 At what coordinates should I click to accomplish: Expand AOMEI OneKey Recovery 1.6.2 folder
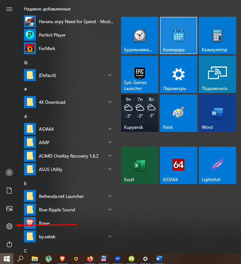coord(69,156)
